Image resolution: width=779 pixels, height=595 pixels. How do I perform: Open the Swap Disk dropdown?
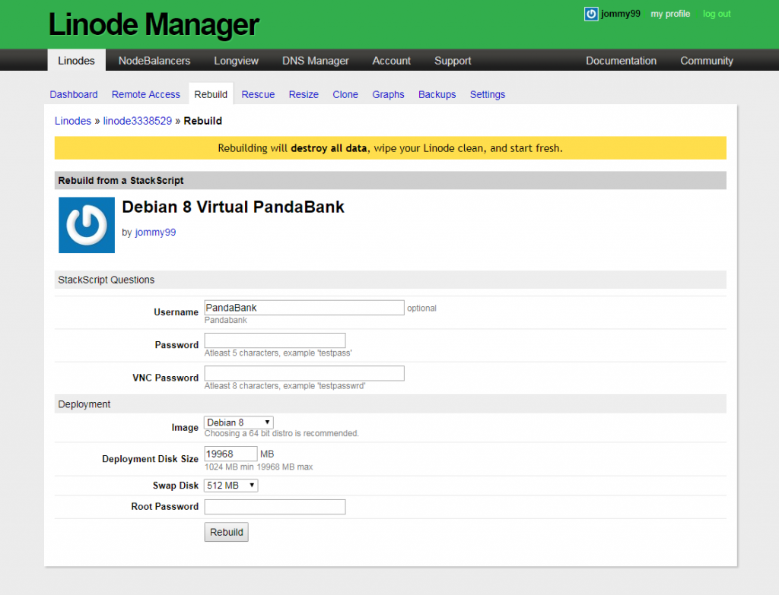(231, 486)
